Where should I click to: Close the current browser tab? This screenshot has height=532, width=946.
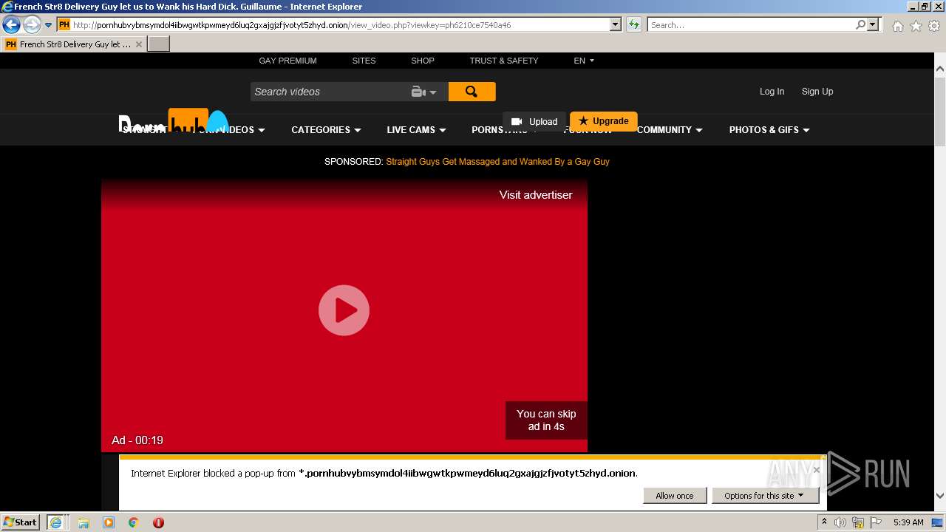tap(139, 44)
